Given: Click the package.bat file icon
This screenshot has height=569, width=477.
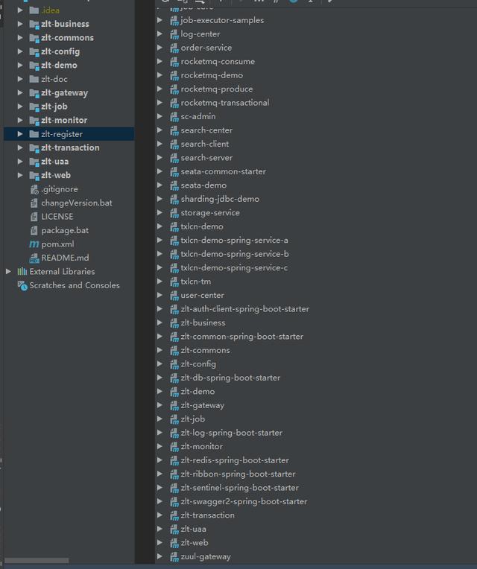Looking at the screenshot, I should coord(34,230).
